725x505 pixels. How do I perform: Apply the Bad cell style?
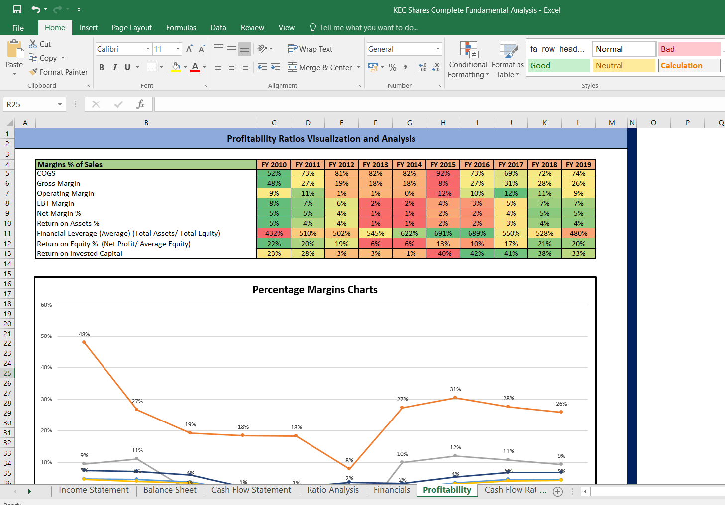[689, 49]
